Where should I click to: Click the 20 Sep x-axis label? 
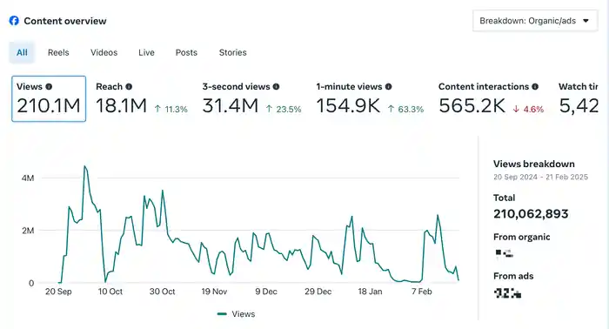[58, 292]
